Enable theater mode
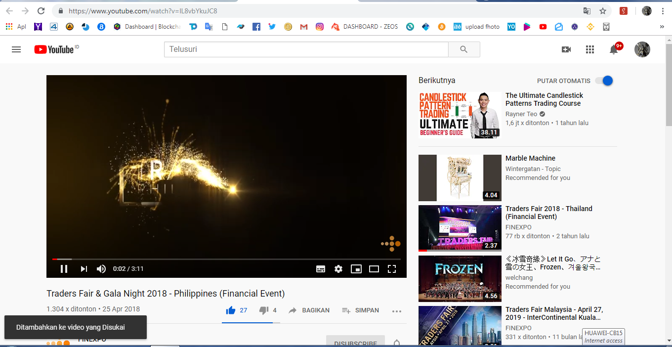 coord(374,269)
